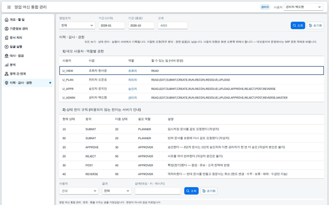Click the bottom 조회 button for audit log
This screenshot has height=205, width=329.
[191, 191]
